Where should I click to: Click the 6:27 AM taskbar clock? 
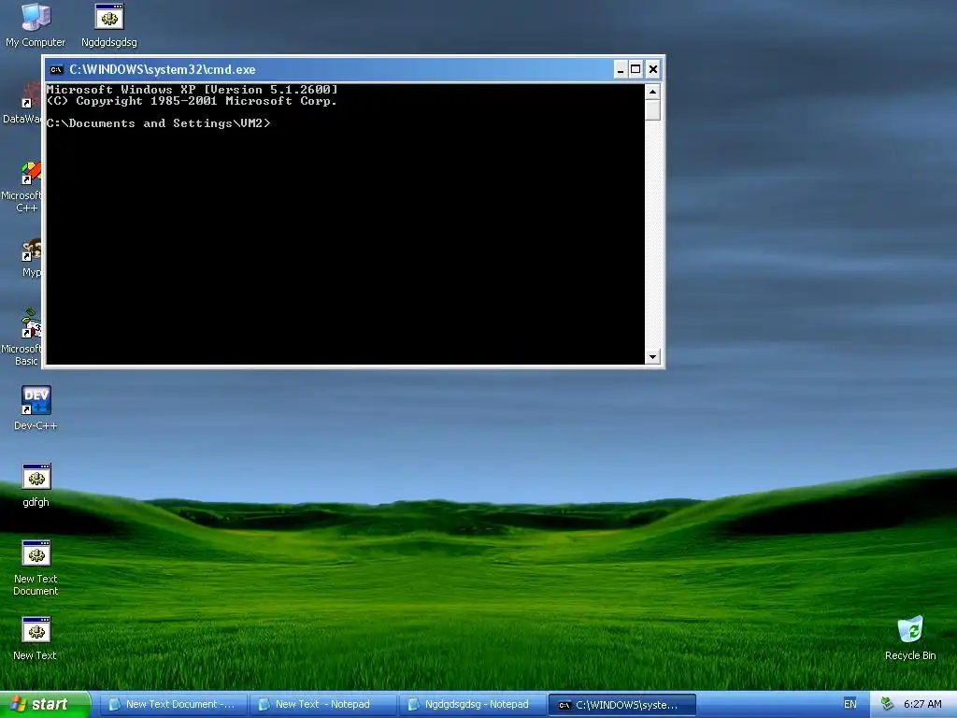(x=922, y=704)
